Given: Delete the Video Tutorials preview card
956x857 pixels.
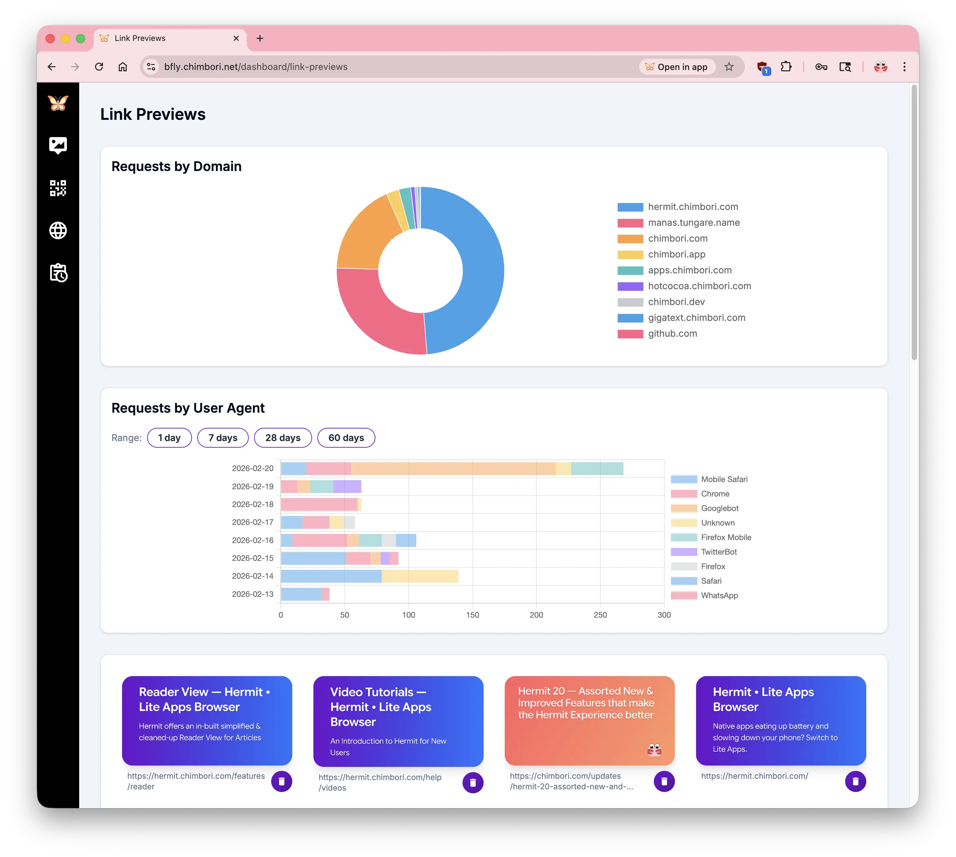Looking at the screenshot, I should tap(473, 783).
